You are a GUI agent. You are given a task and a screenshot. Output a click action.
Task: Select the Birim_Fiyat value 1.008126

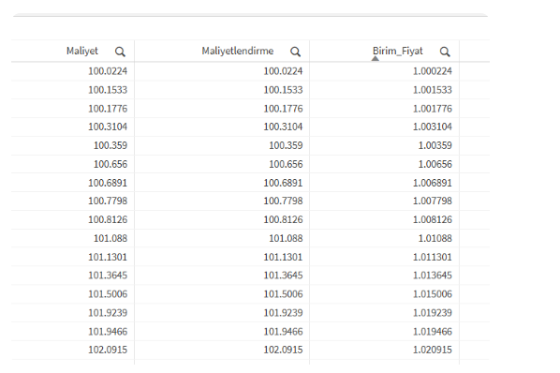pyautogui.click(x=433, y=219)
